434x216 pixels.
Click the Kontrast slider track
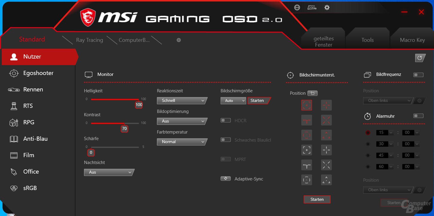115,123
